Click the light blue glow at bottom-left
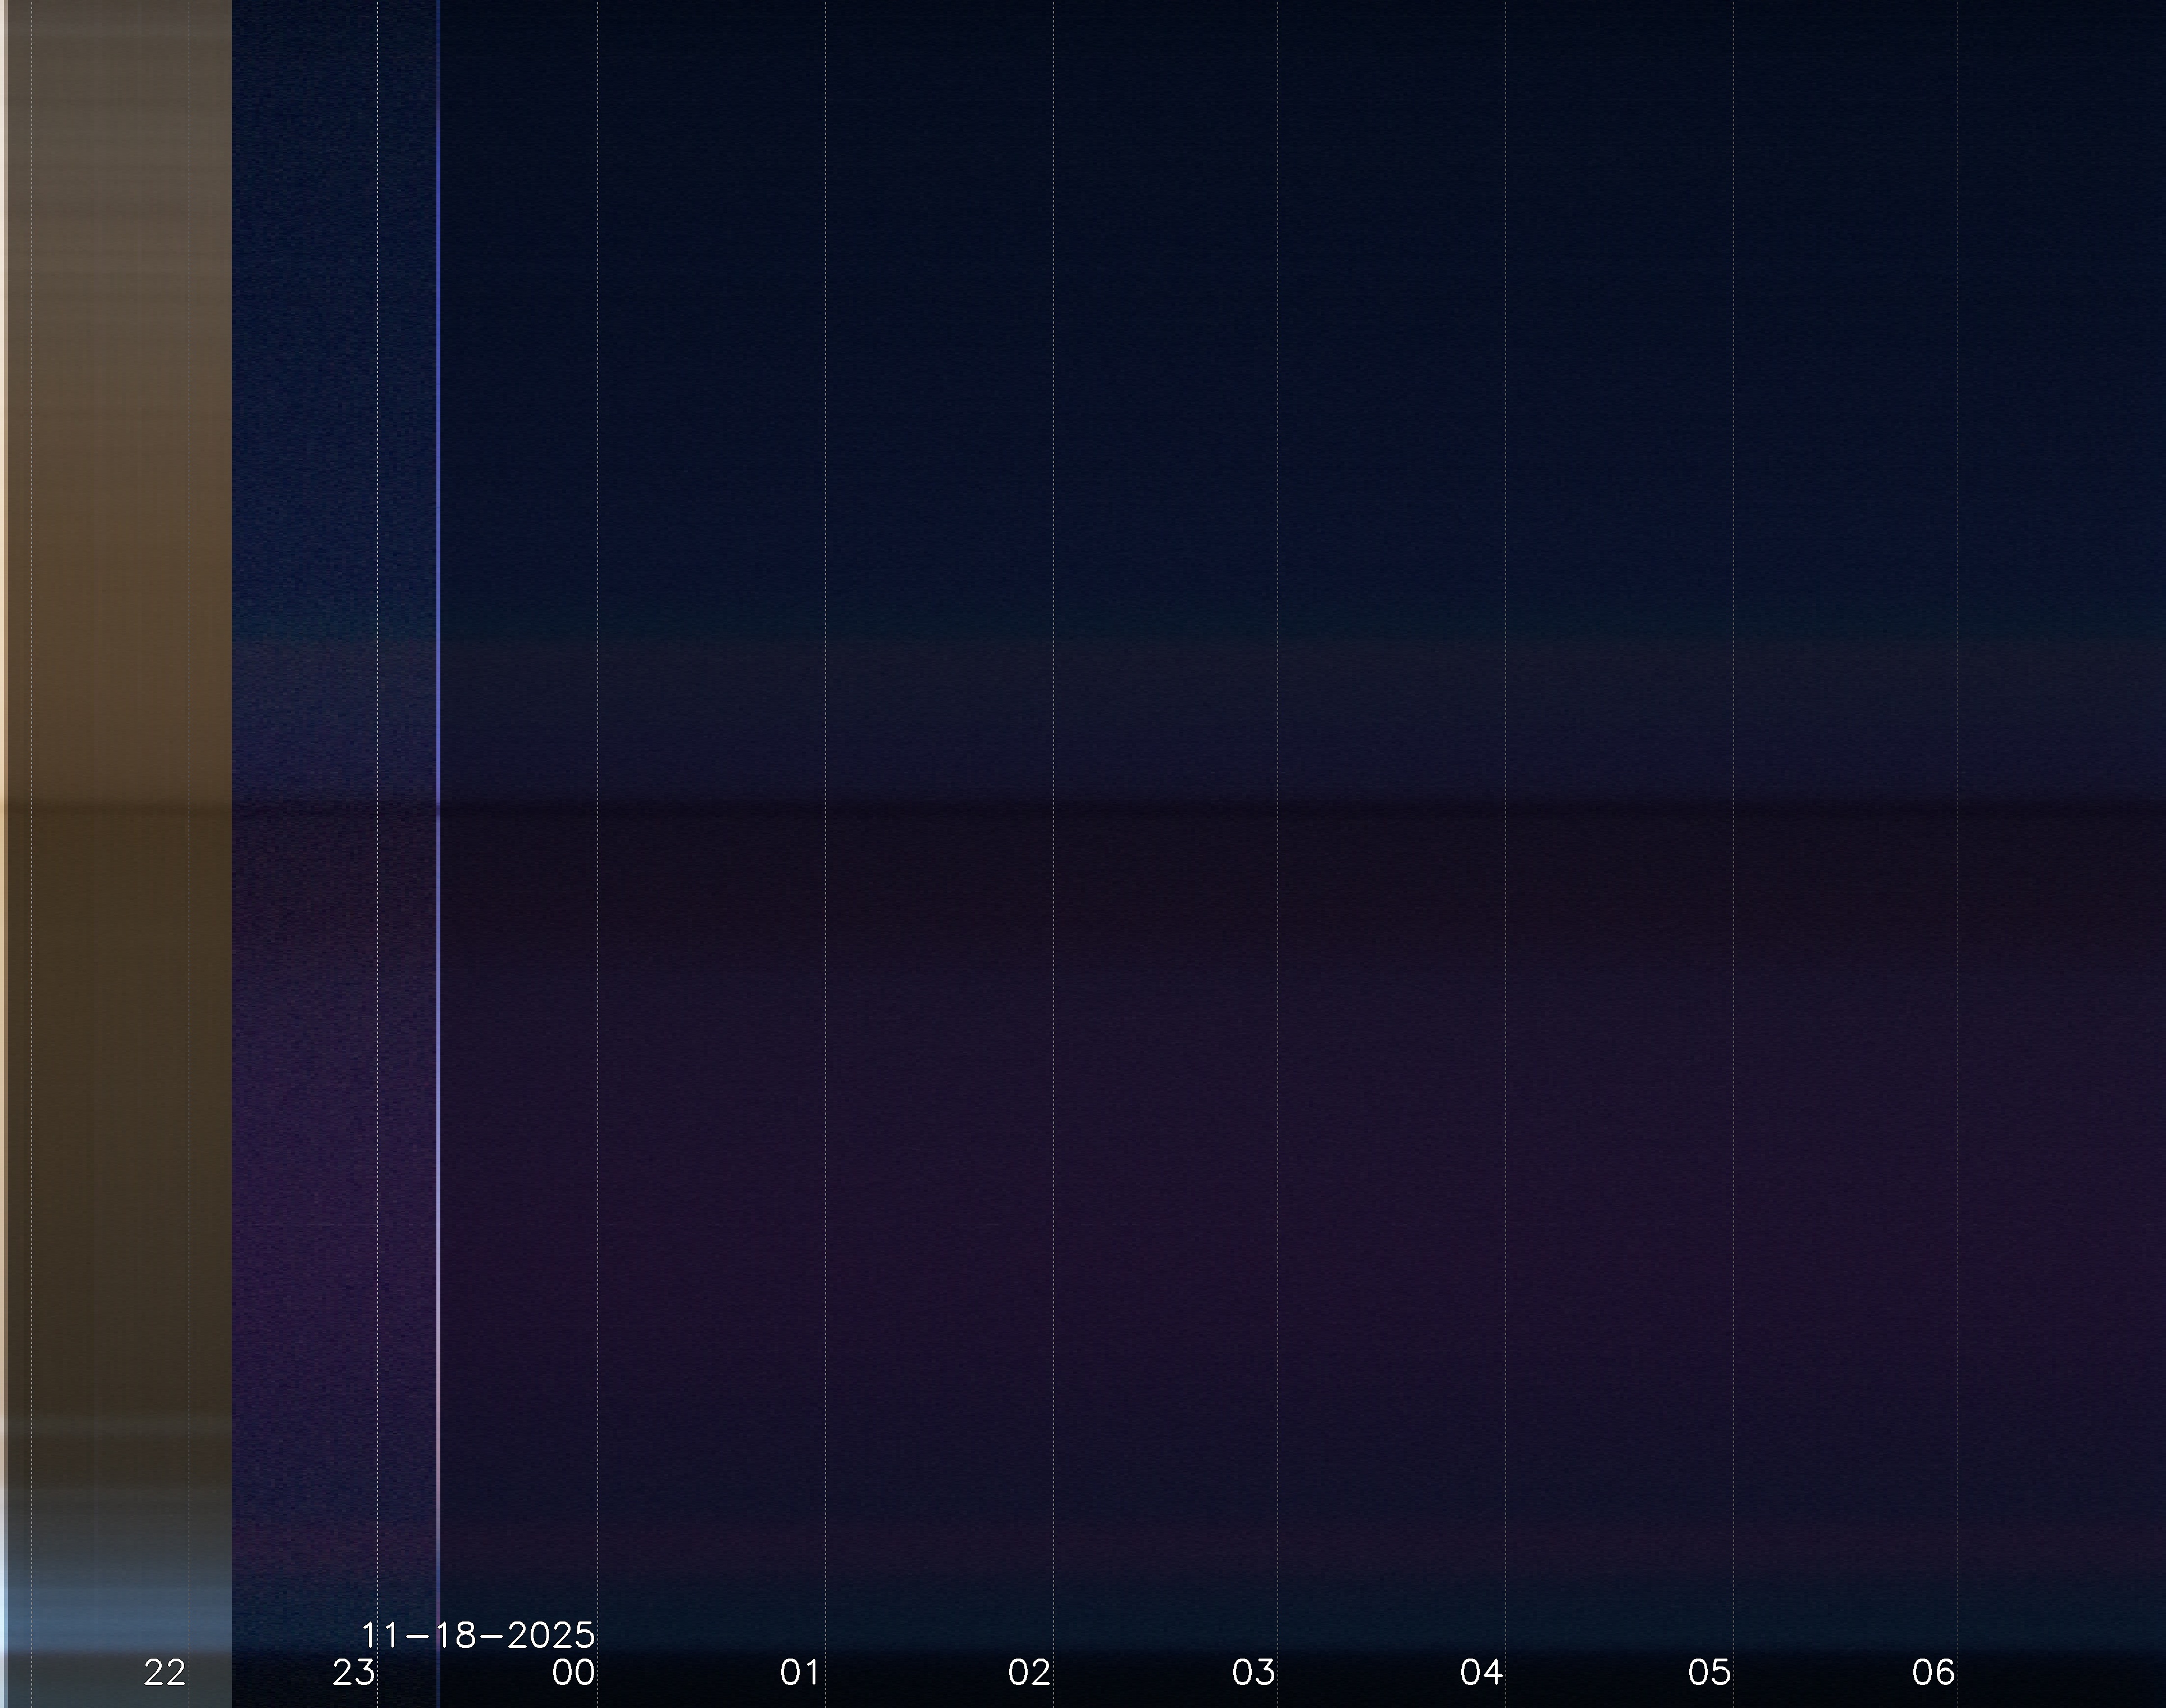The width and height of the screenshot is (2166, 1708). pyautogui.click(x=100, y=1620)
